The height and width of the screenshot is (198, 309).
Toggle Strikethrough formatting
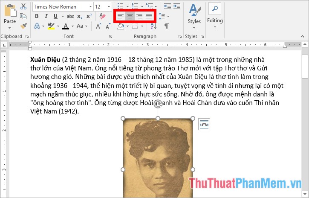click(x=70, y=16)
